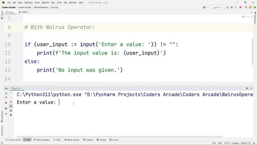The height and width of the screenshot is (145, 257).
Task: Open the Code With Me toolbox icon
Action: tap(255, 7)
